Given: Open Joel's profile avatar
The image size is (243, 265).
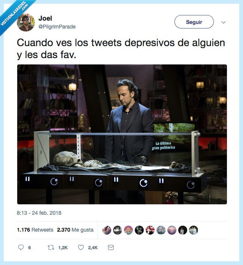Looking at the screenshot, I should tap(26, 22).
